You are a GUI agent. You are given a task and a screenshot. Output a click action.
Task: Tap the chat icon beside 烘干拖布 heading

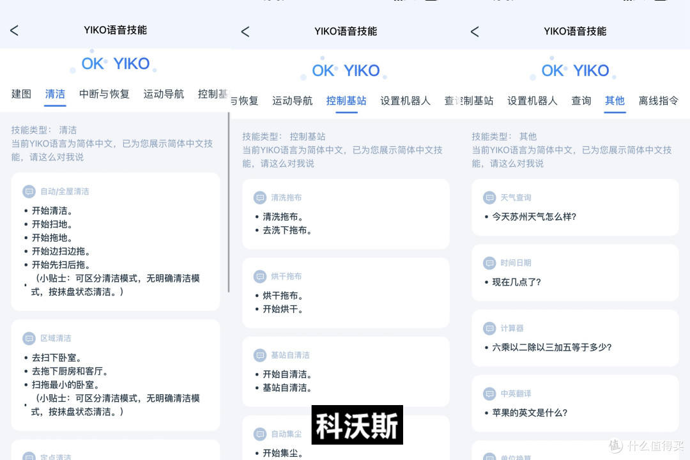[260, 277]
